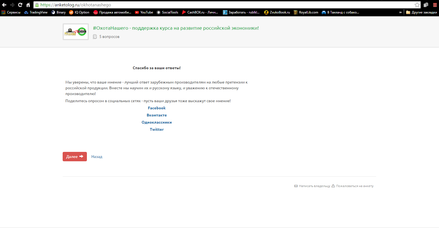Open the YouTube bookmark
Viewport: 439px width, 228px height.
point(144,12)
